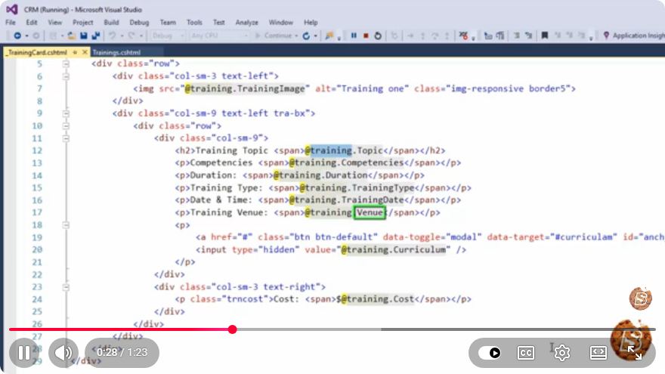The image size is (665, 374).
Task: Click '@training.Curriculum' on line 20
Action: coord(394,250)
